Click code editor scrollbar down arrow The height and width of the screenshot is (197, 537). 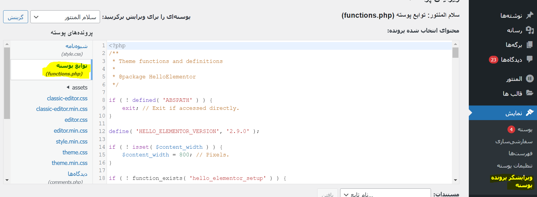click(455, 180)
